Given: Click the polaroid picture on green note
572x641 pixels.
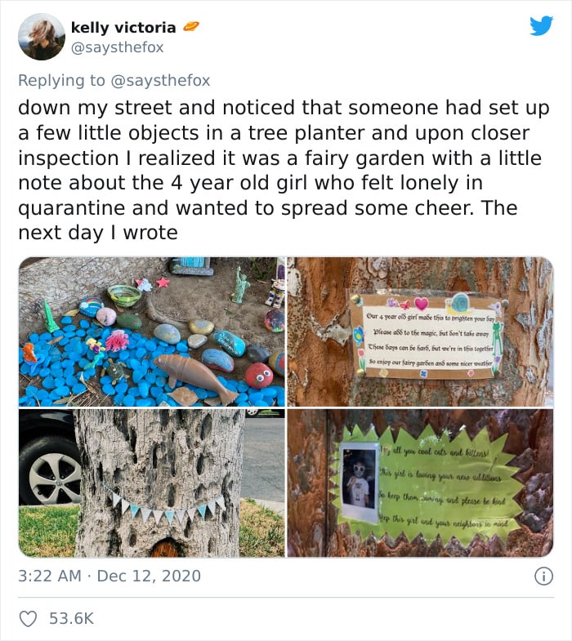Looking at the screenshot, I should coord(360,482).
